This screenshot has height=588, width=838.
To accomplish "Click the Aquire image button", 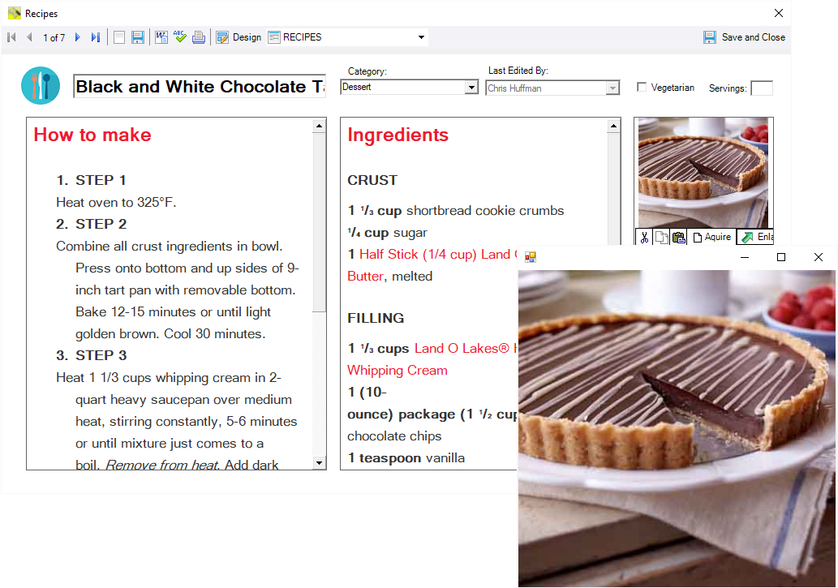I will click(711, 237).
